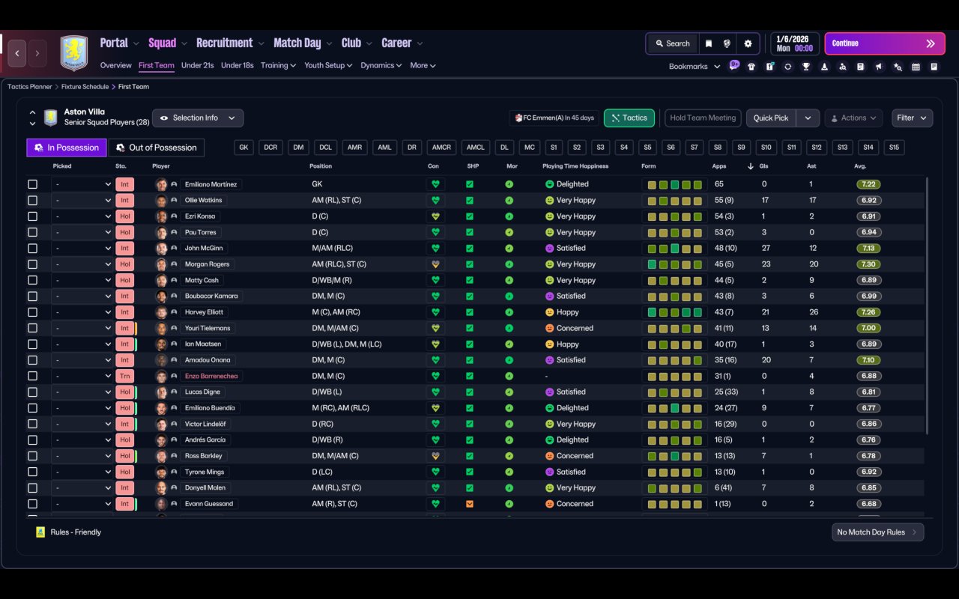Tick the checkbox for Lucas Digne
Image resolution: width=959 pixels, height=599 pixels.
pos(32,392)
